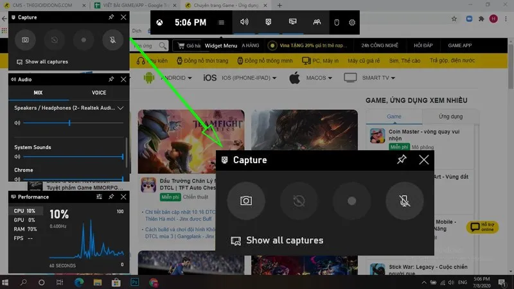Switch to the VOICE tab

click(99, 92)
